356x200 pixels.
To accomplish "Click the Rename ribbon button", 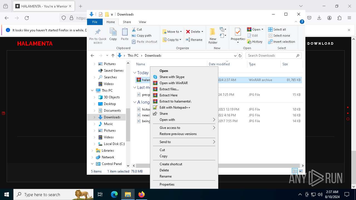I will click(x=194, y=40).
